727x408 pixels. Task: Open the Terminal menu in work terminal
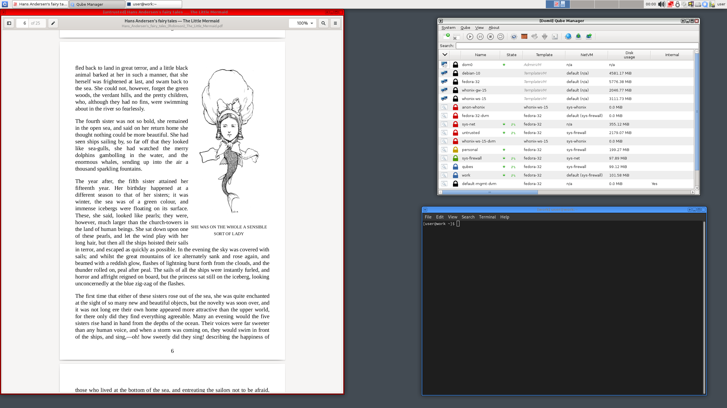click(x=487, y=217)
